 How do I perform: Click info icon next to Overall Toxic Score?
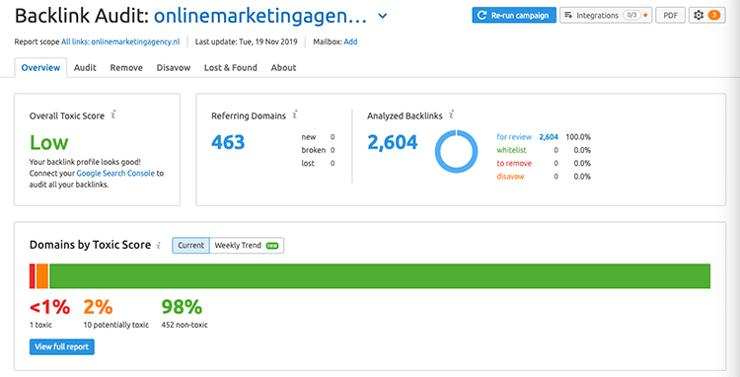(113, 114)
